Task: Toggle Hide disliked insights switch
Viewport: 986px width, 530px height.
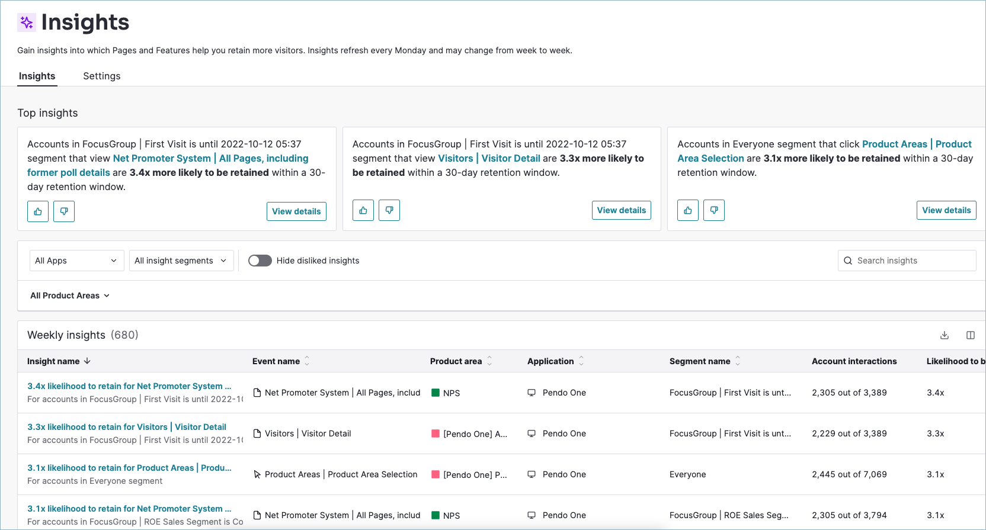Action: coord(260,261)
